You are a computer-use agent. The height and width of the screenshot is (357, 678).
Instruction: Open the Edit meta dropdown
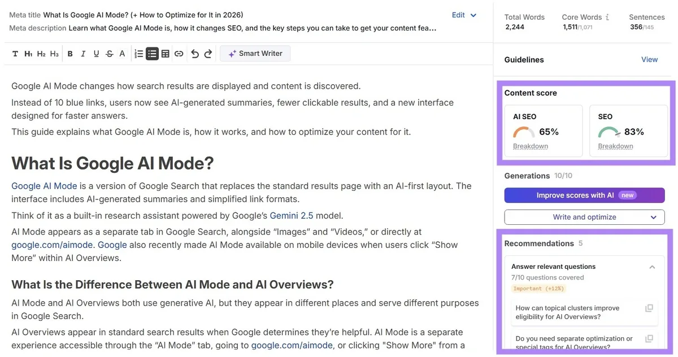coord(464,15)
